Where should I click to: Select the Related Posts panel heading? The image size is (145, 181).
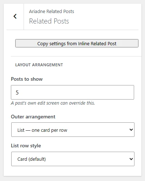pyautogui.click(x=49, y=21)
